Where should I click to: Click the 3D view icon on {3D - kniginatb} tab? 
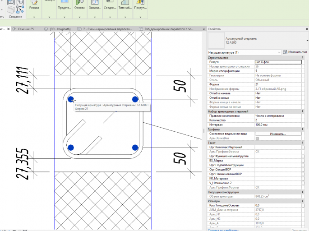click(x=46, y=29)
